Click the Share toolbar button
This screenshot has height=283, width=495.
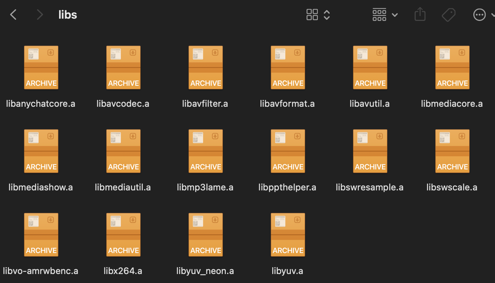[420, 15]
